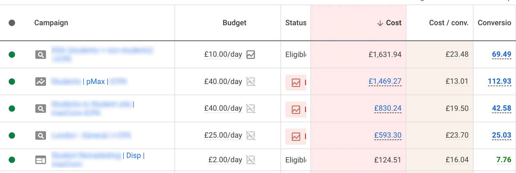Open the £1,469.27 cost link

tap(385, 81)
